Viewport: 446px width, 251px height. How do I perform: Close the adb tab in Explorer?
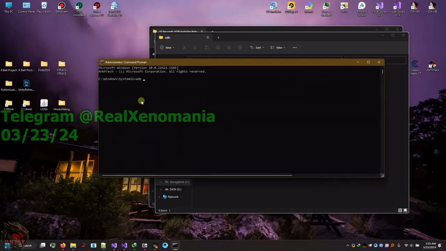(208, 38)
